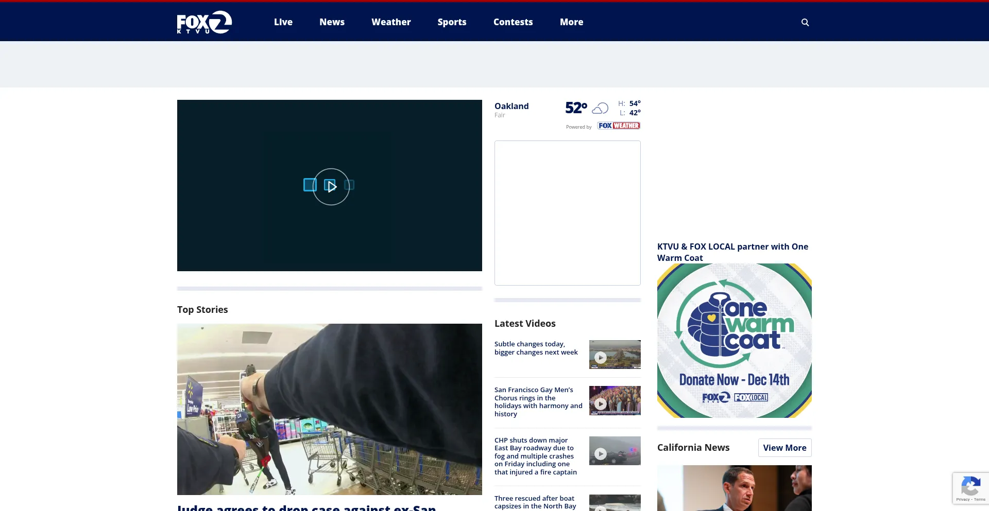The image size is (989, 511).
Task: Select Contests in the navigation bar
Action: tap(513, 22)
